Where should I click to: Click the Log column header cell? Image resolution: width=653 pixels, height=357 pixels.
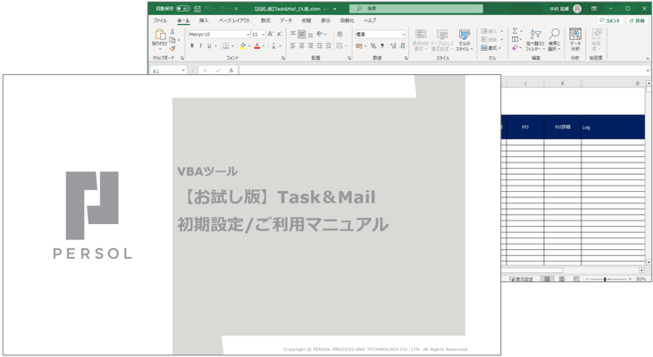click(x=613, y=127)
